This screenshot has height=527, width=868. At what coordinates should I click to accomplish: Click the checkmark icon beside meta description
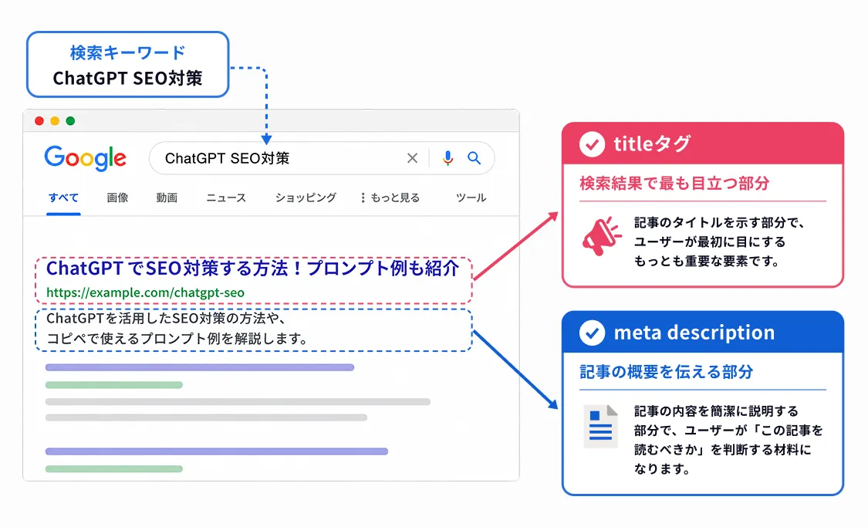(x=592, y=333)
